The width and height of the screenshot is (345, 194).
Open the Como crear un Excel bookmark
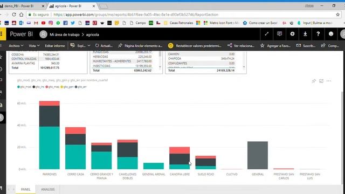(260, 23)
